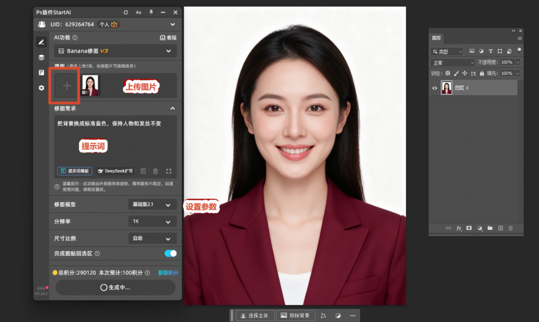
Task: Click the save prompt icon in prompt toolbar
Action: [x=143, y=171]
